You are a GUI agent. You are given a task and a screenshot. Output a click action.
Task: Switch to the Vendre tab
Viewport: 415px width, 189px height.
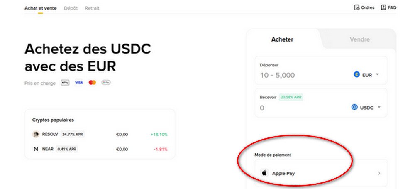click(359, 39)
